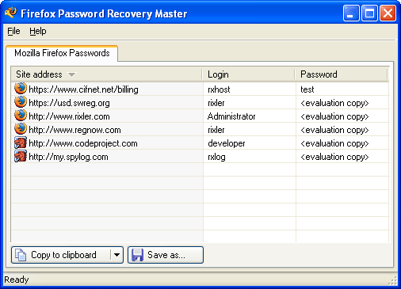This screenshot has width=401, height=289.
Task: Sort by the Login column header
Action: 248,74
